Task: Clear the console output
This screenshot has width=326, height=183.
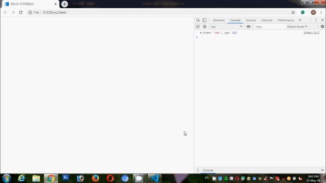Action: 205,26
